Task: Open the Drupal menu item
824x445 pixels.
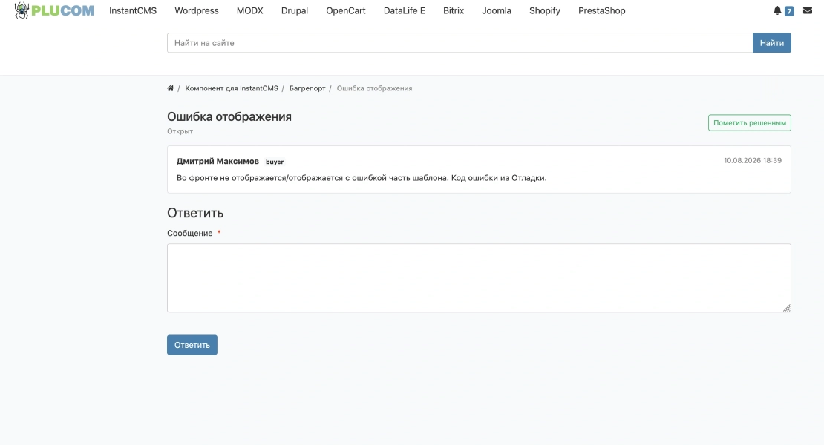Action: [x=294, y=10]
